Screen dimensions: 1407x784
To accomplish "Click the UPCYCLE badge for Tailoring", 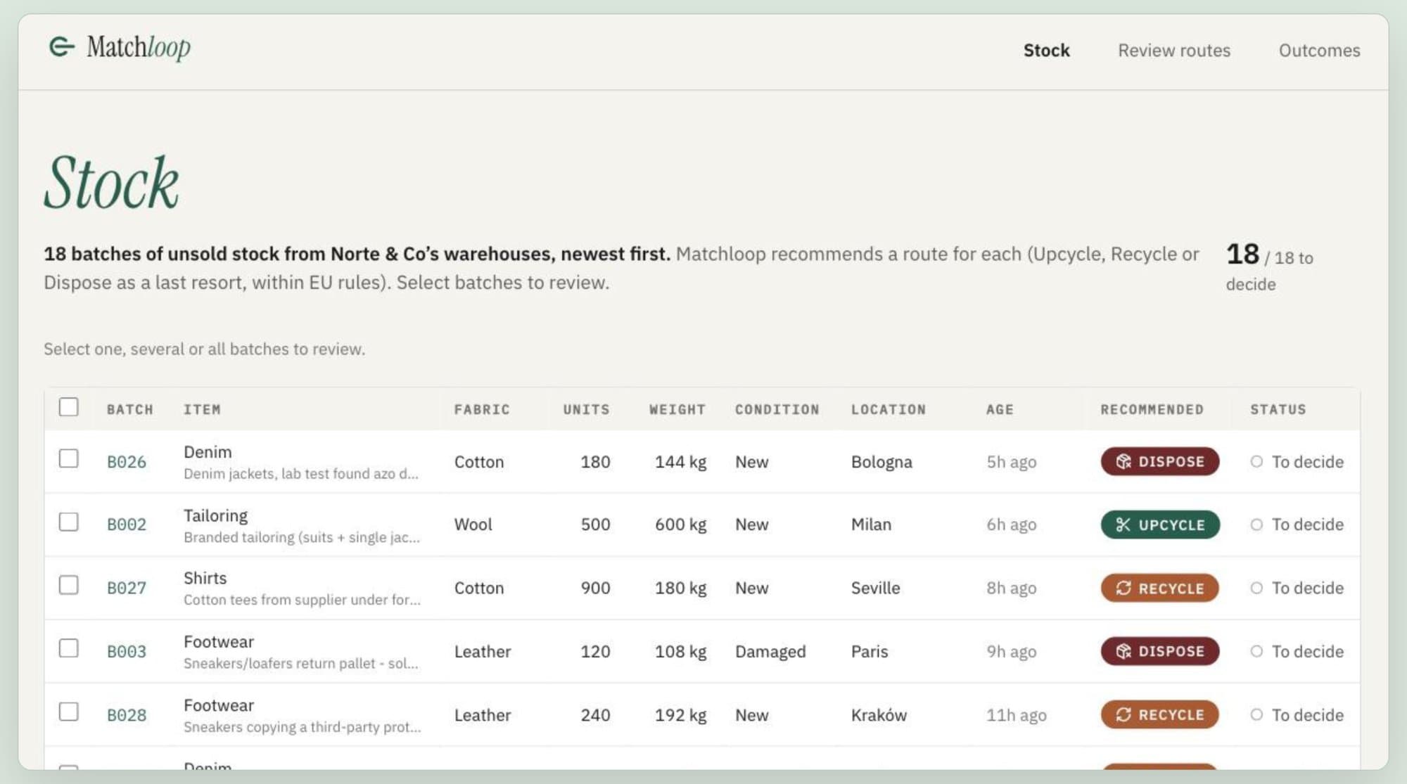I will (1160, 525).
